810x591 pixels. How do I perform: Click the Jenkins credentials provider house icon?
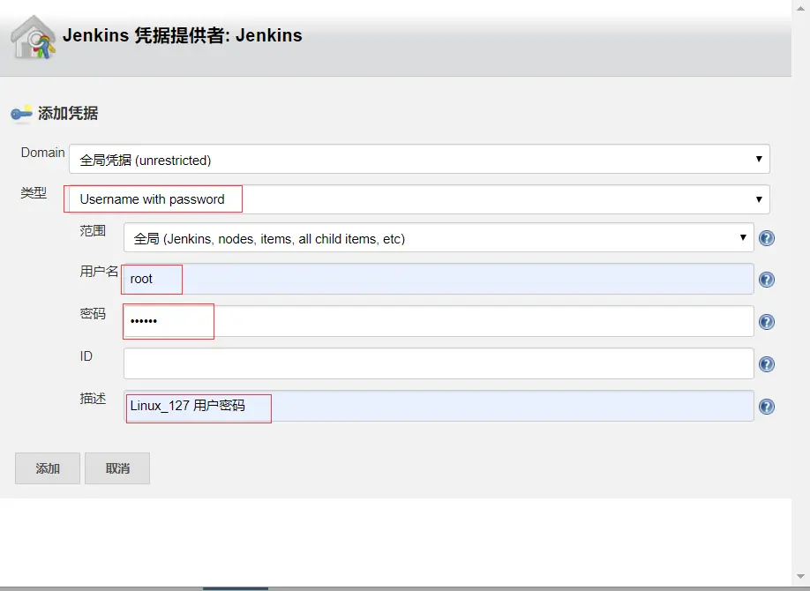tap(33, 37)
